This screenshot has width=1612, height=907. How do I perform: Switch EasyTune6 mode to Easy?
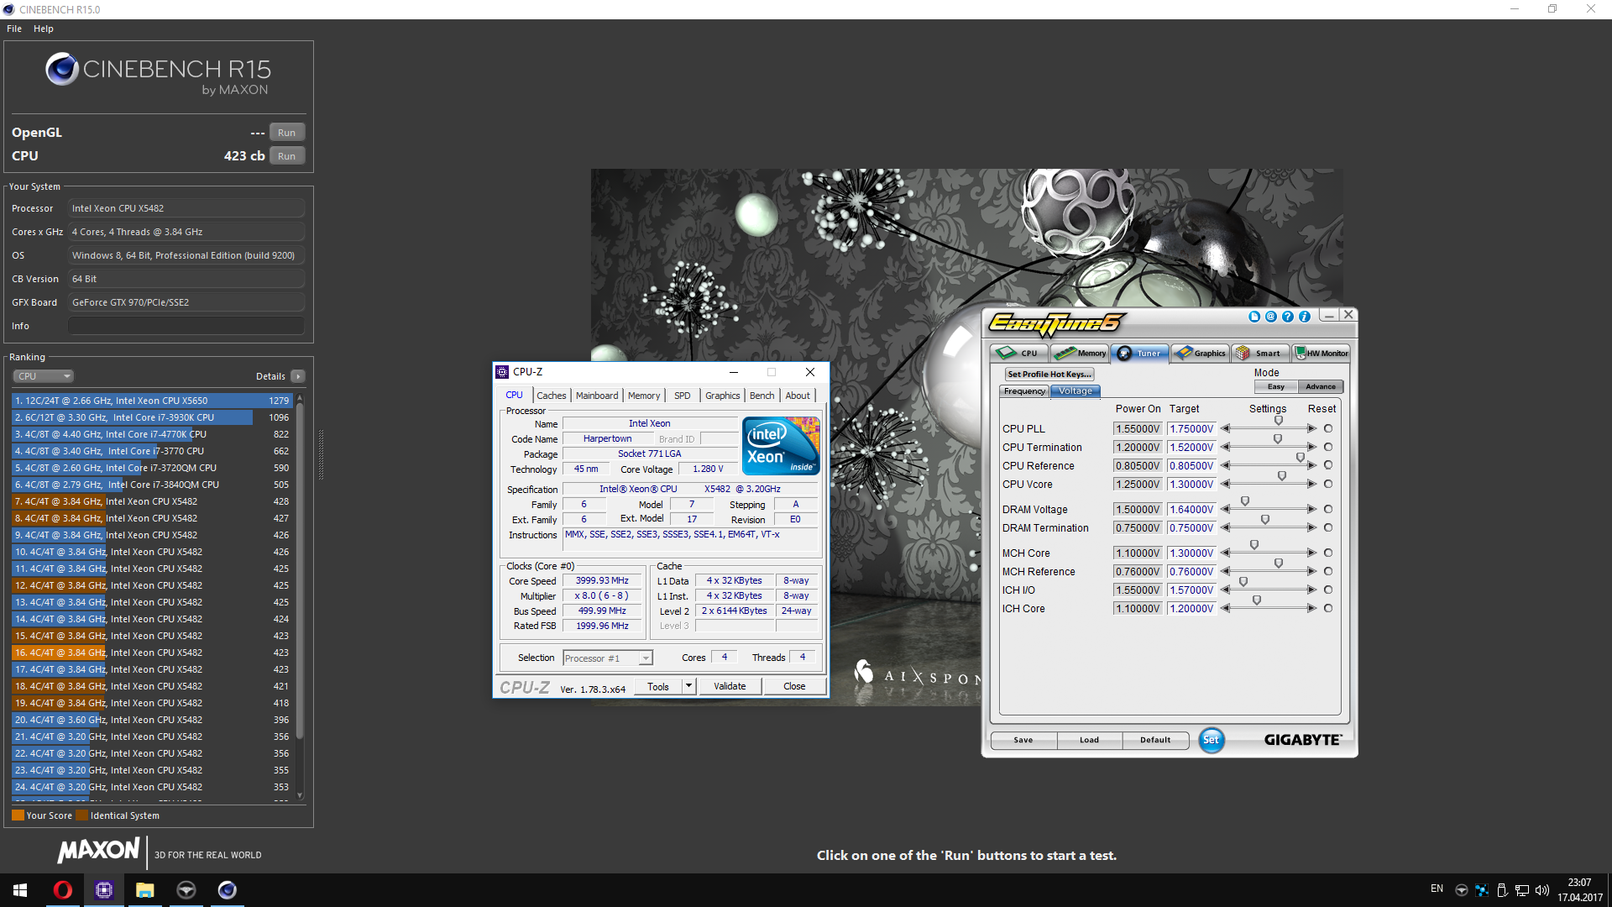pyautogui.click(x=1275, y=387)
